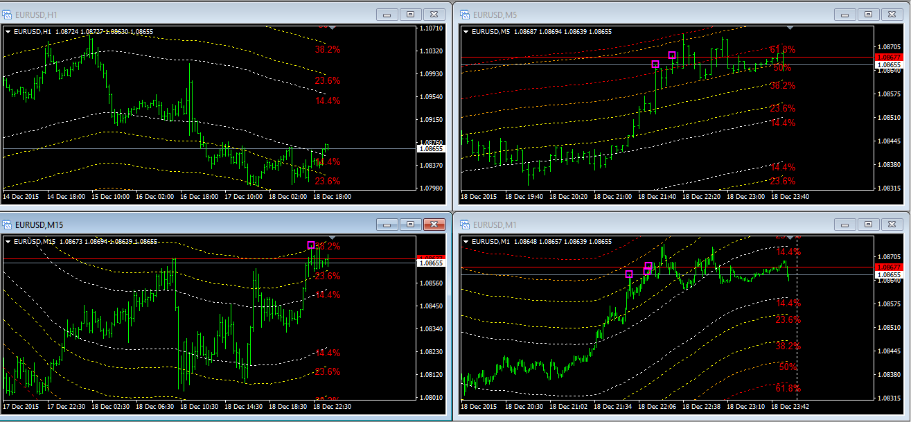Click the chart shift triangle in H1 chart
The image size is (911, 422).
tap(333, 28)
